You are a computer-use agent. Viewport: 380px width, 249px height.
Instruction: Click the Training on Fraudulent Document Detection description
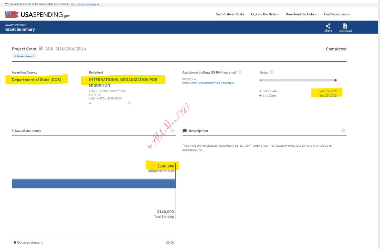tap(257, 148)
